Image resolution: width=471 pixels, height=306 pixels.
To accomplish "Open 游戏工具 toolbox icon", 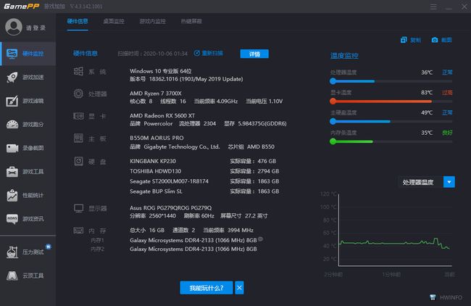I will pyautogui.click(x=12, y=172).
